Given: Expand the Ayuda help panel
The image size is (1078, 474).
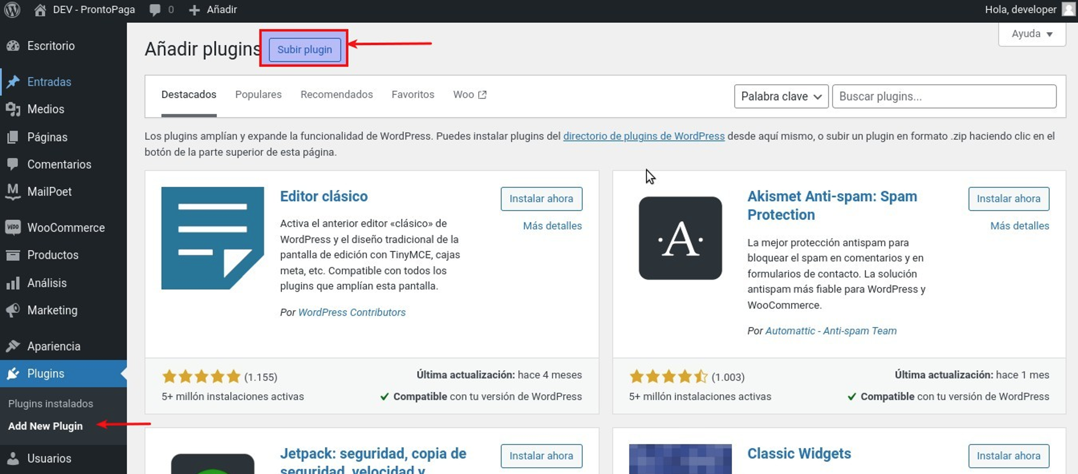Looking at the screenshot, I should click(x=1032, y=34).
